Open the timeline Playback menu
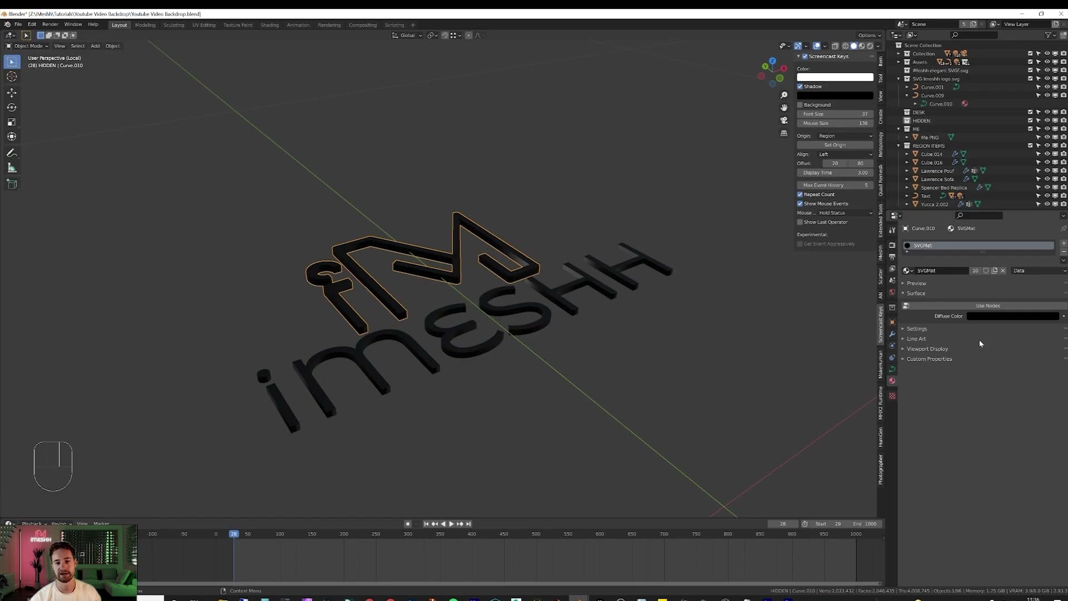The height and width of the screenshot is (601, 1068). point(34,524)
